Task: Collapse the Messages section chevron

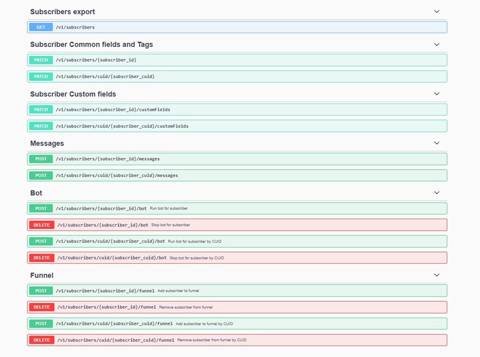Action: (x=437, y=143)
